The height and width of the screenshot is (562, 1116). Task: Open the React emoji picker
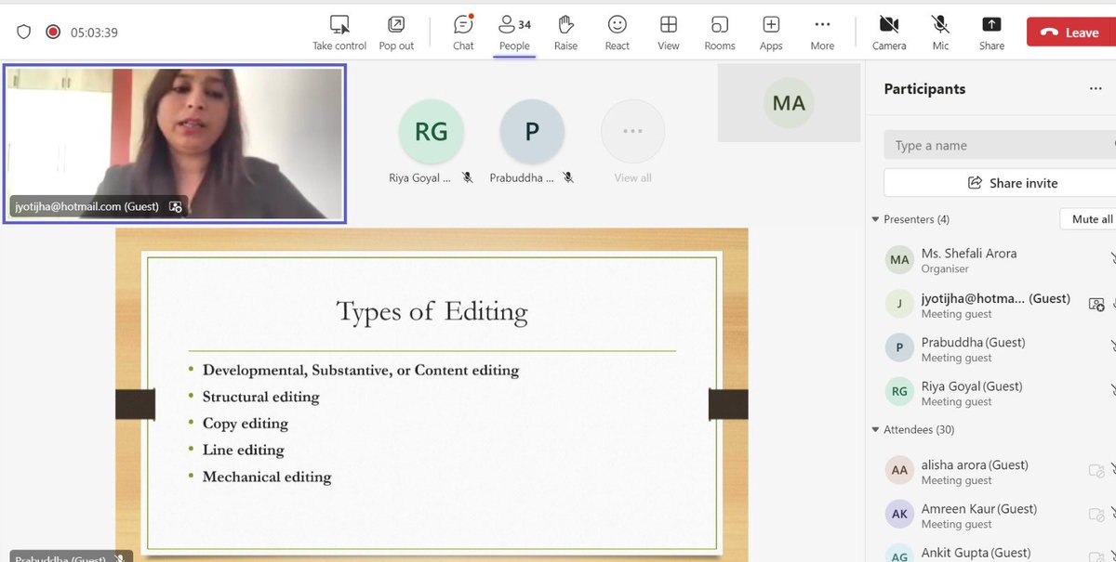(x=617, y=33)
